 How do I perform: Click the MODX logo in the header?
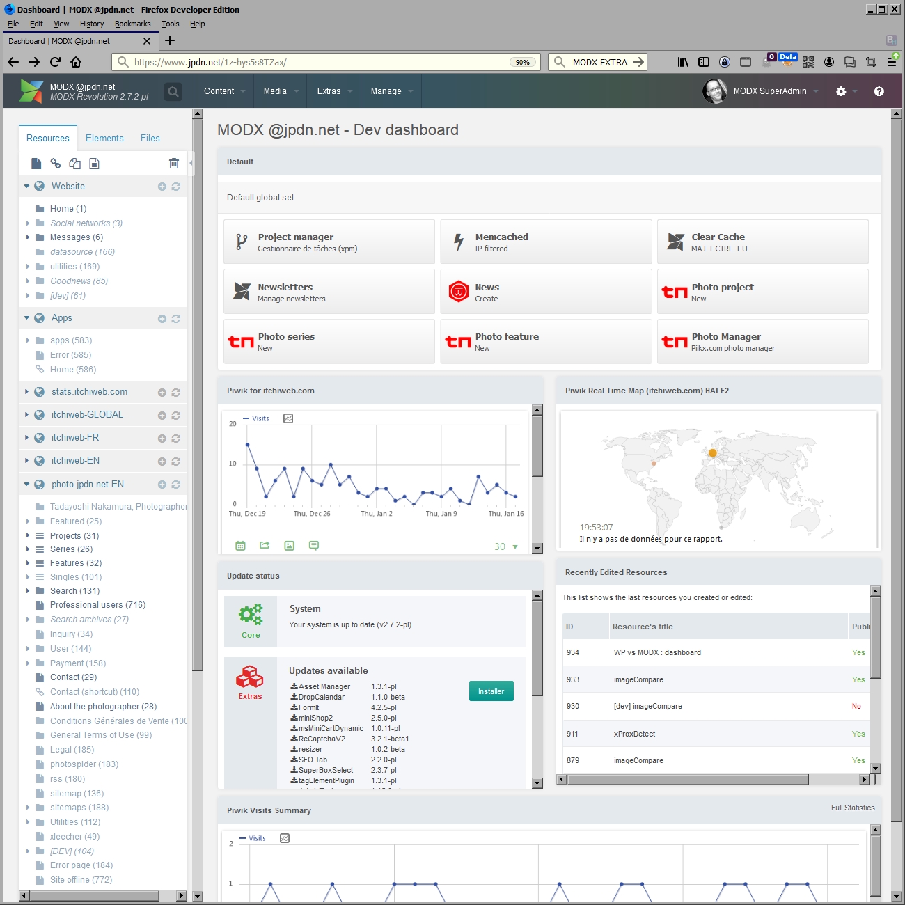point(31,91)
